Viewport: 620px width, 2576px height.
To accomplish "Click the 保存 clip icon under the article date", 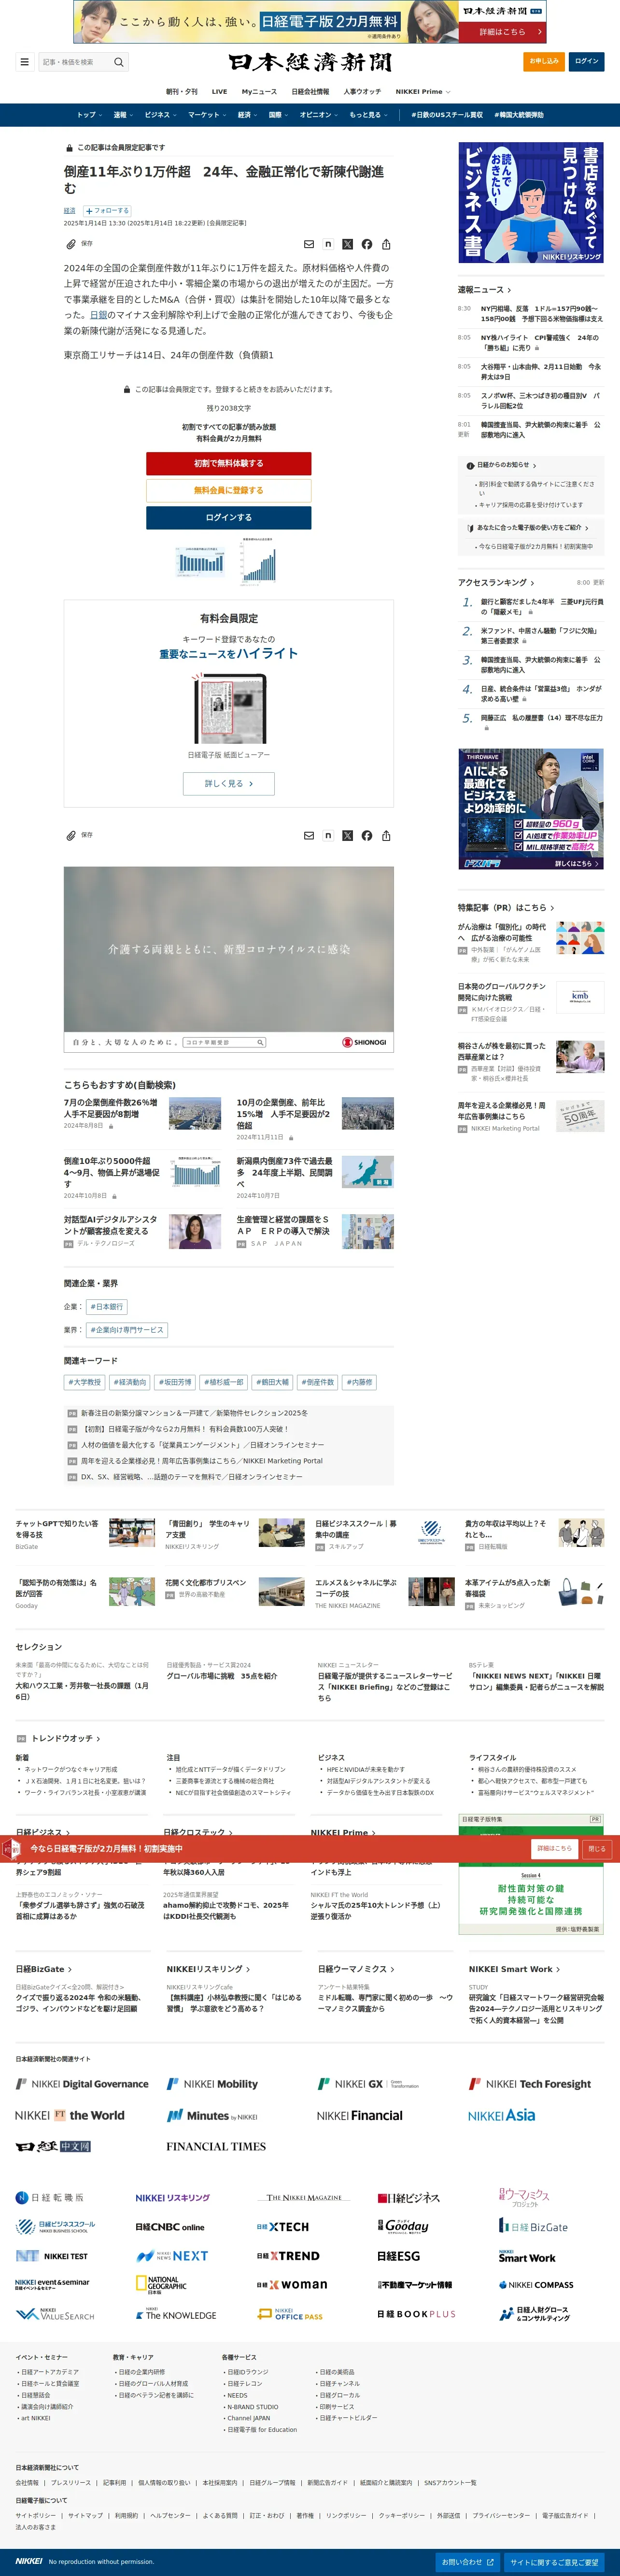I will (71, 244).
